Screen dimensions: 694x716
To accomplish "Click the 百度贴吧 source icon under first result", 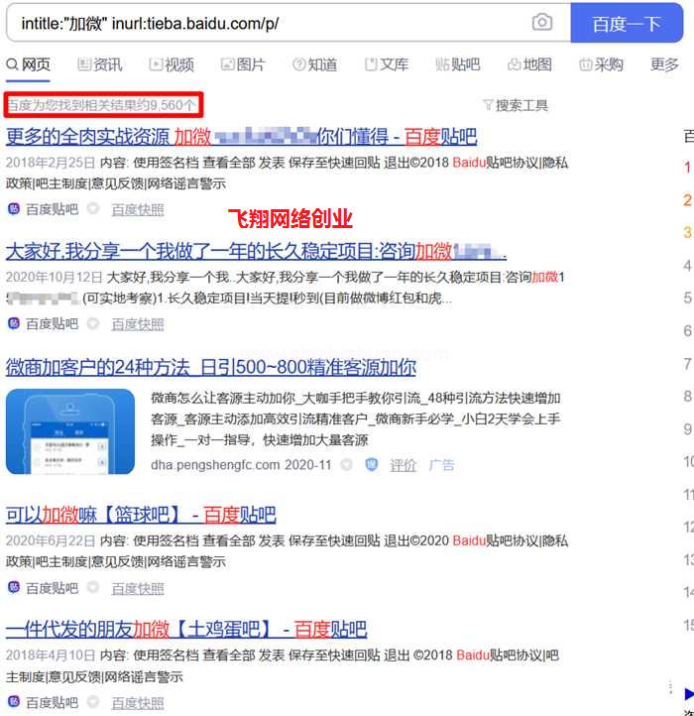I will (x=14, y=209).
